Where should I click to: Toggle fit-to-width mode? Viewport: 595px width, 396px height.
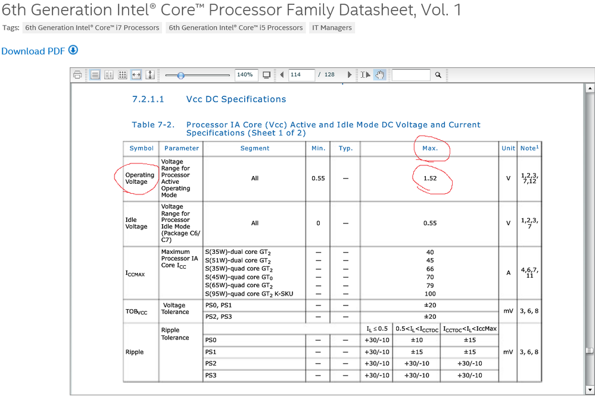click(x=136, y=75)
